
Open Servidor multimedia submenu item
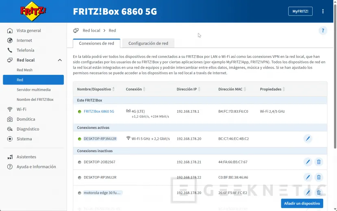click(33, 90)
